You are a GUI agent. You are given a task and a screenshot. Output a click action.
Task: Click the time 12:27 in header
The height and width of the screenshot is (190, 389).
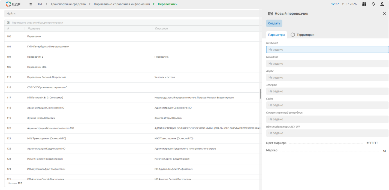click(335, 4)
